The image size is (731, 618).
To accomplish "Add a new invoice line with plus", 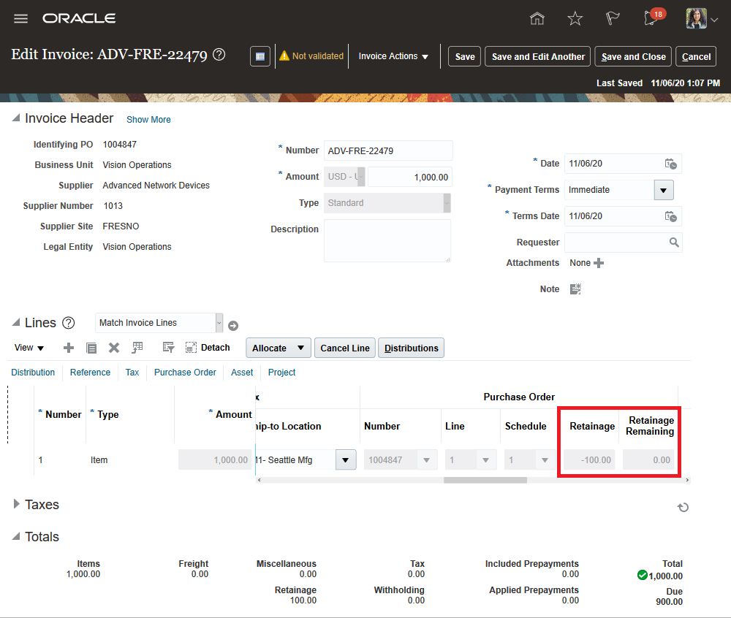I will [69, 348].
